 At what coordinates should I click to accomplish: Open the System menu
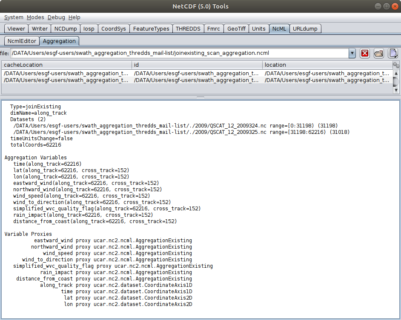[14, 17]
